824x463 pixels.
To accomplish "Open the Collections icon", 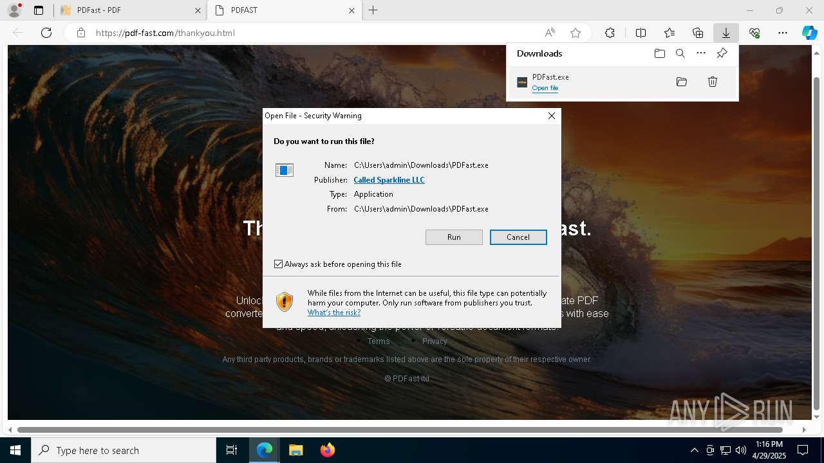I will [698, 33].
